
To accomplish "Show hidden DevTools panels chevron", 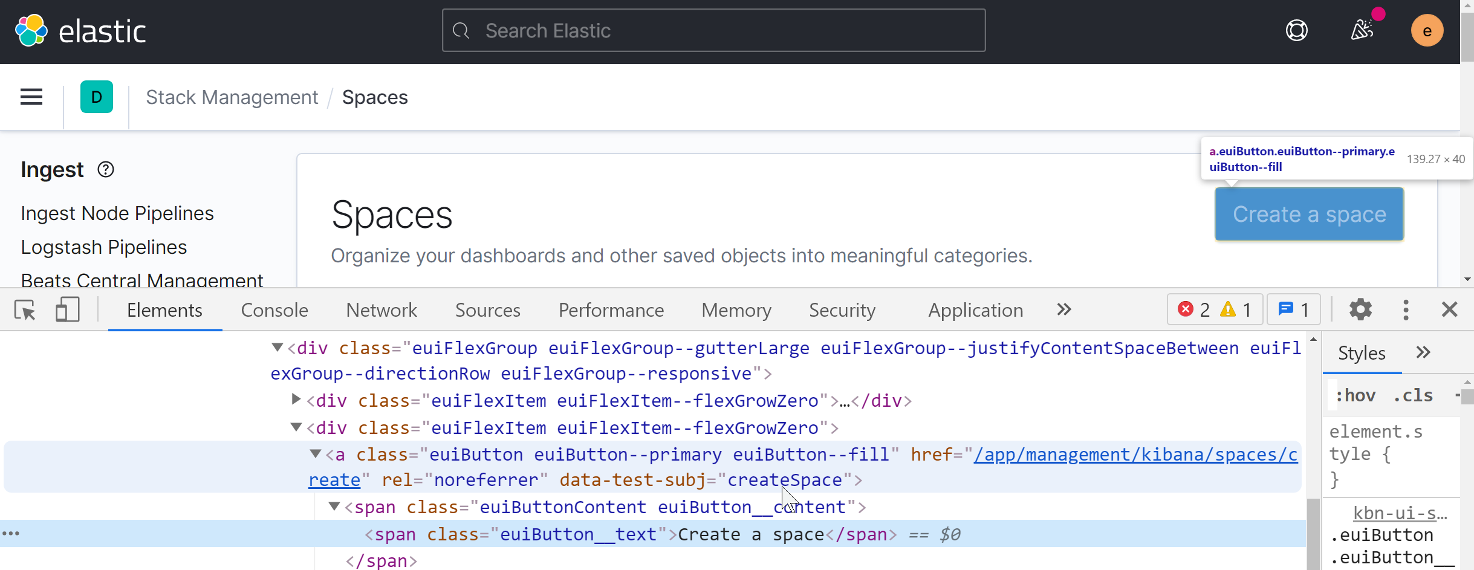I will tap(1063, 309).
